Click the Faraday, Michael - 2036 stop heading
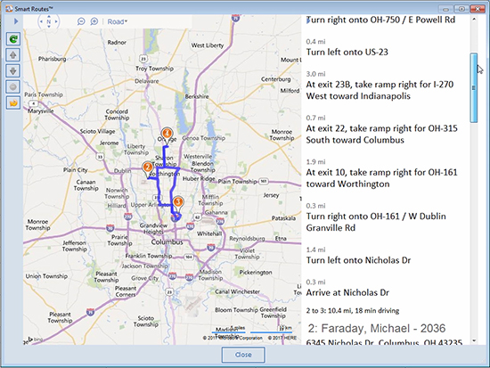This screenshot has height=368, width=490. coord(377,328)
